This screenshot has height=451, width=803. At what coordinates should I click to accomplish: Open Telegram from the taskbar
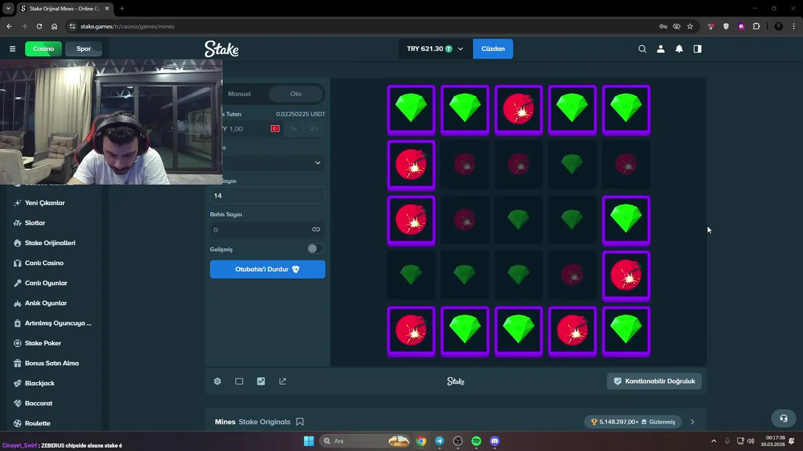tap(439, 441)
